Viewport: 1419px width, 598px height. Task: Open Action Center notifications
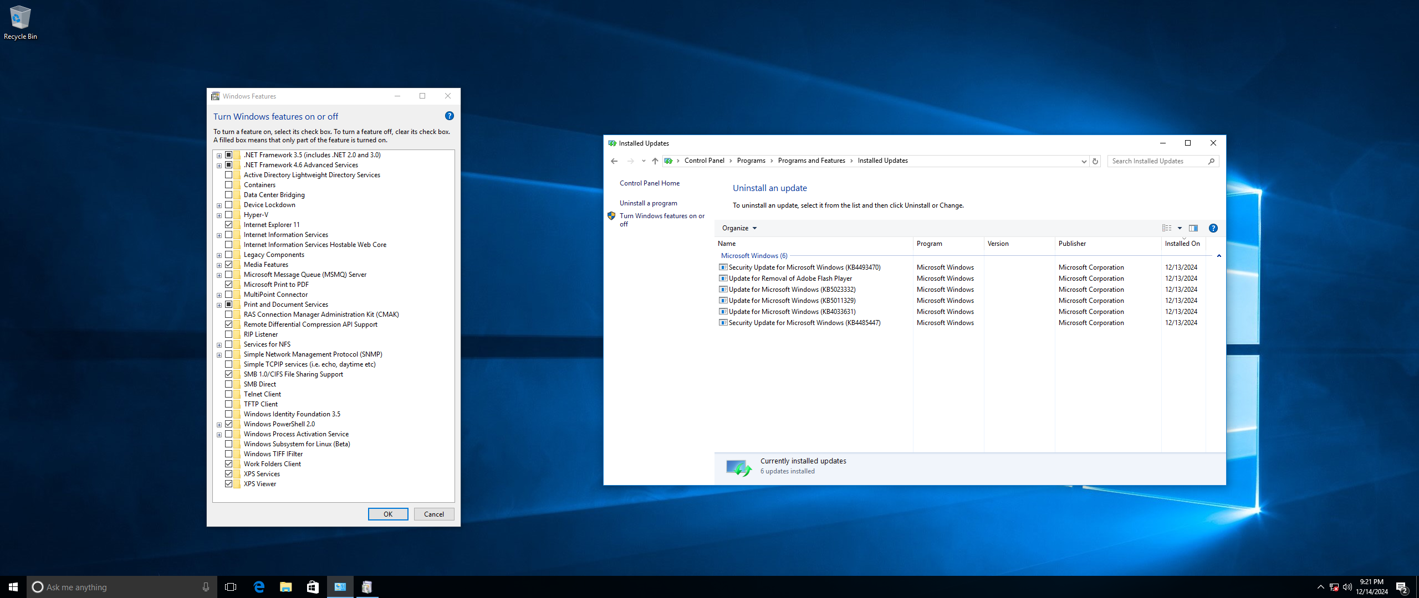[x=1402, y=587]
